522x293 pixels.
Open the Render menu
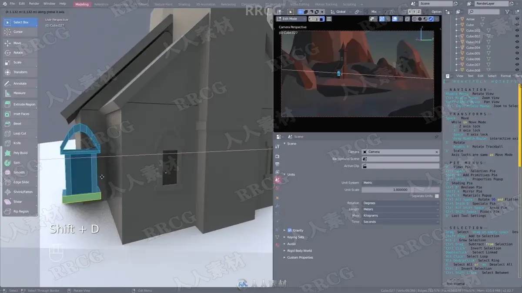(34, 4)
